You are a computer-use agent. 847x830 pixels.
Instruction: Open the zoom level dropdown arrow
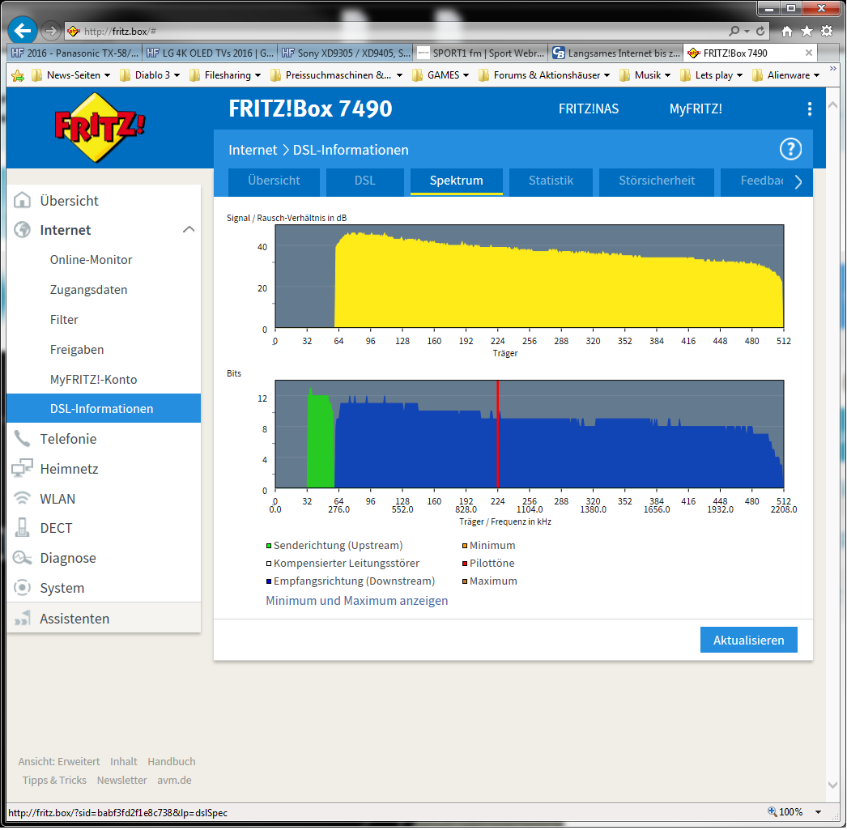819,812
